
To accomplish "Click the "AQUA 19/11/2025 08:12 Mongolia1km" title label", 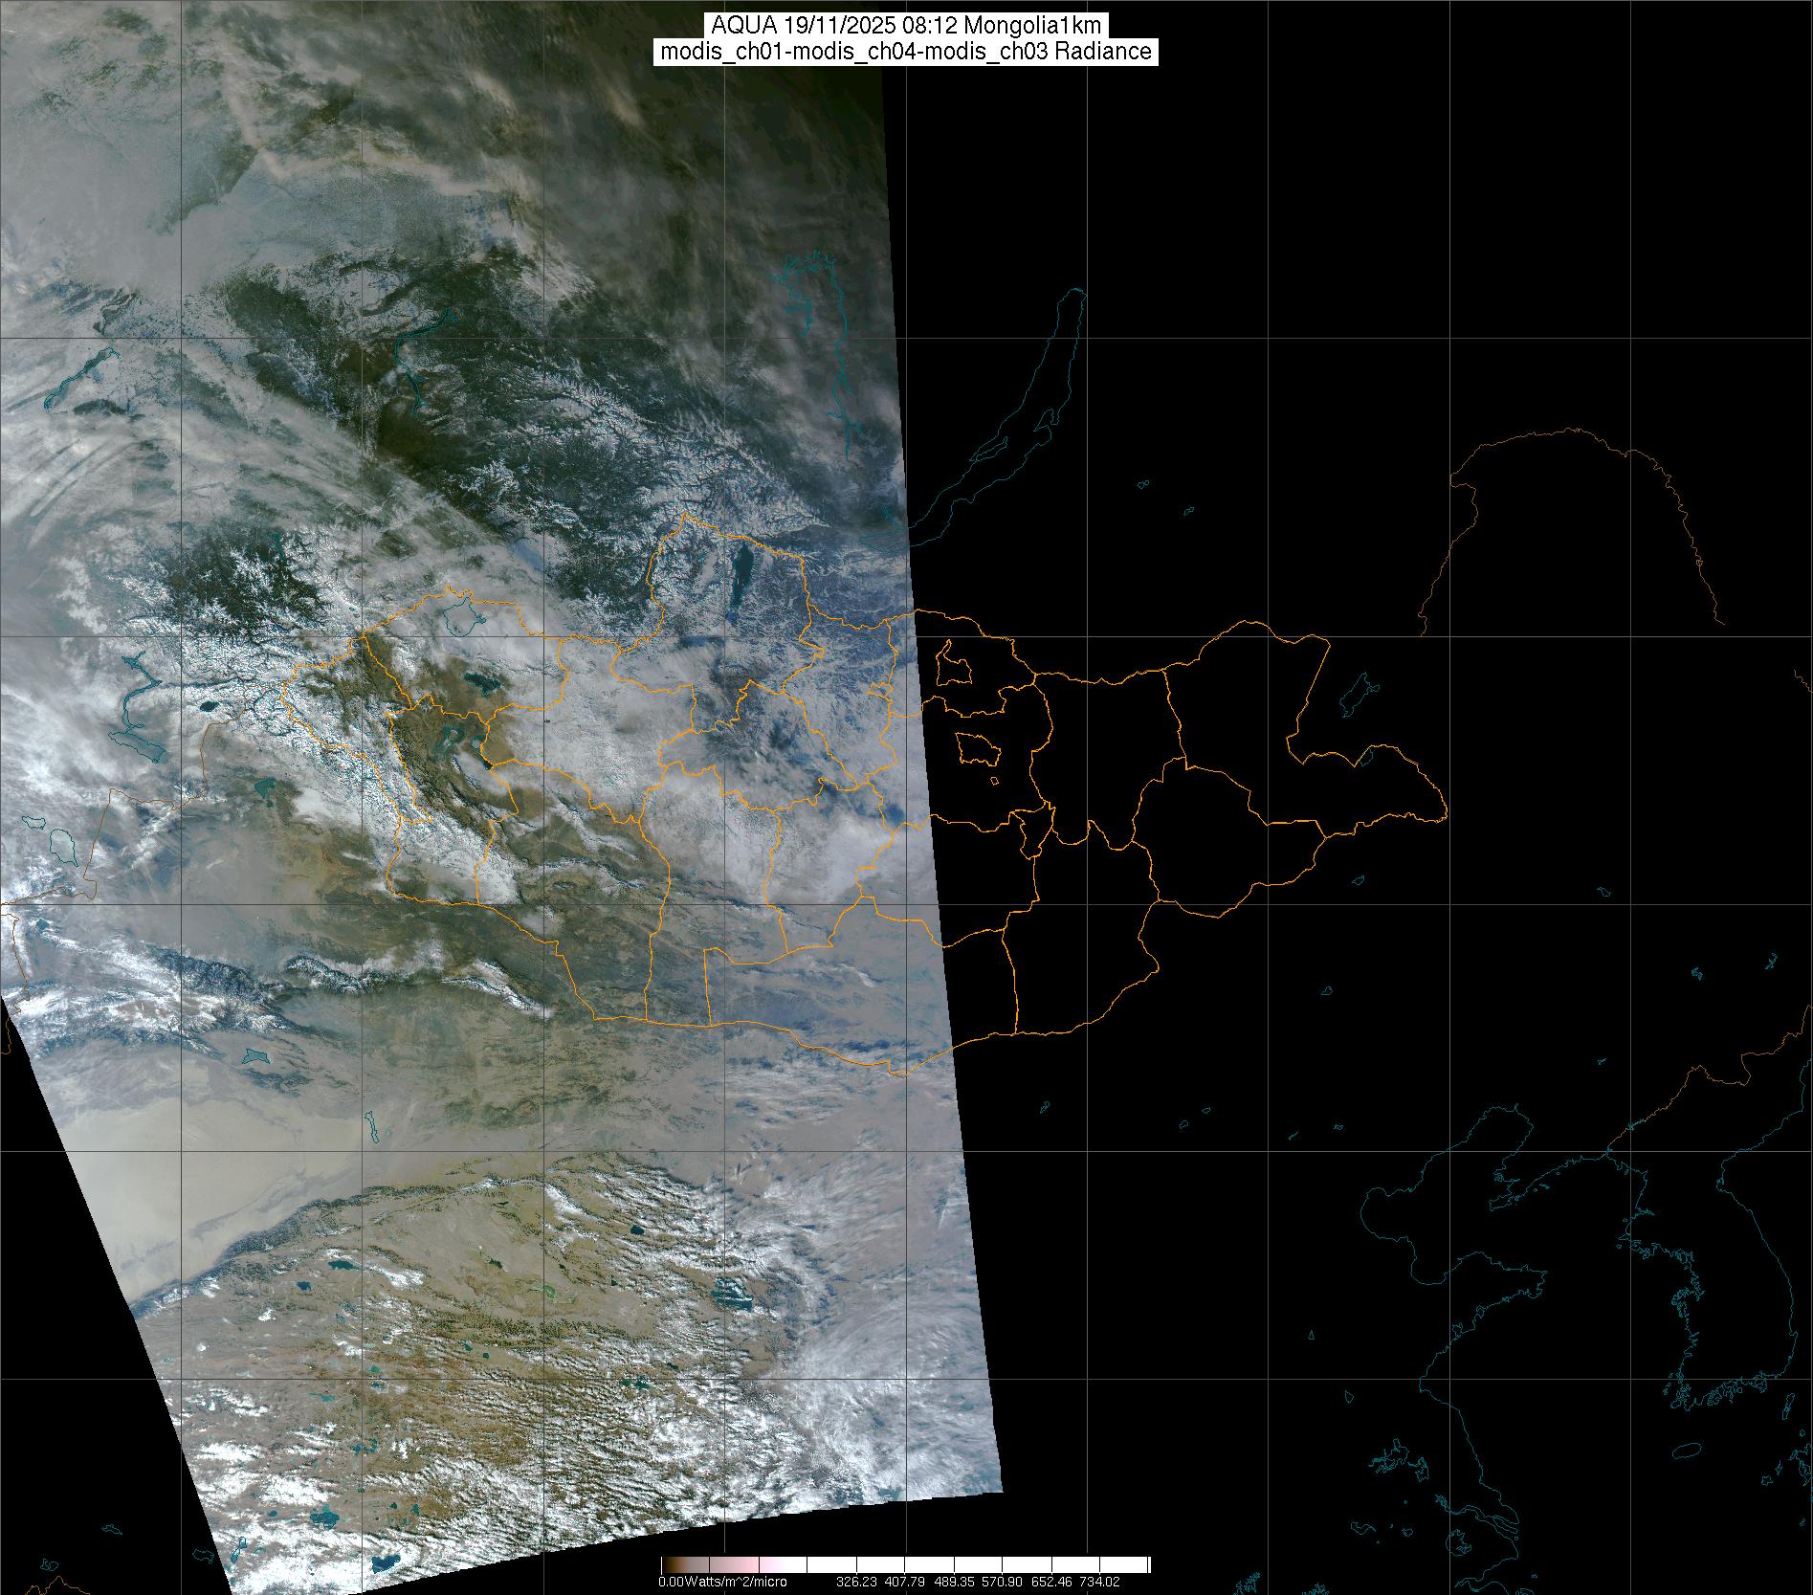I will [906, 24].
